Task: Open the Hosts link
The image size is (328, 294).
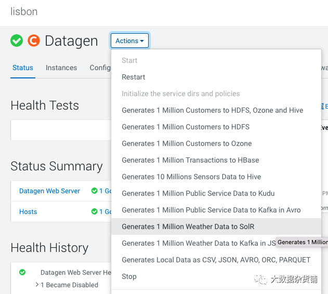Action: pyautogui.click(x=28, y=211)
